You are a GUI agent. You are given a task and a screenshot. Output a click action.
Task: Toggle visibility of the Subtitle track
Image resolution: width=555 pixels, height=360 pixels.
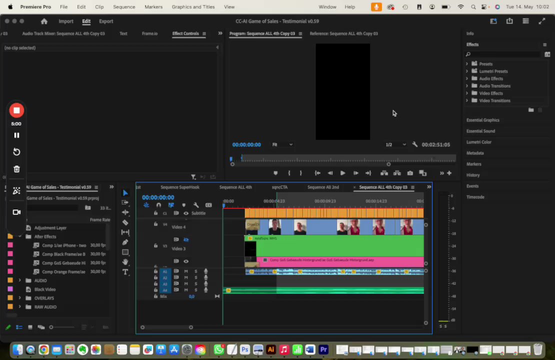point(186,213)
